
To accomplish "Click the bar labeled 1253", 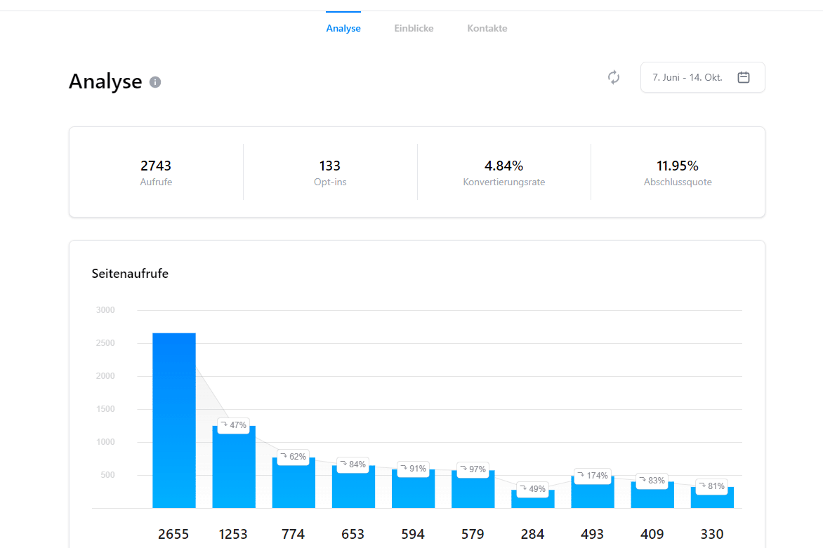I will coord(233,467).
